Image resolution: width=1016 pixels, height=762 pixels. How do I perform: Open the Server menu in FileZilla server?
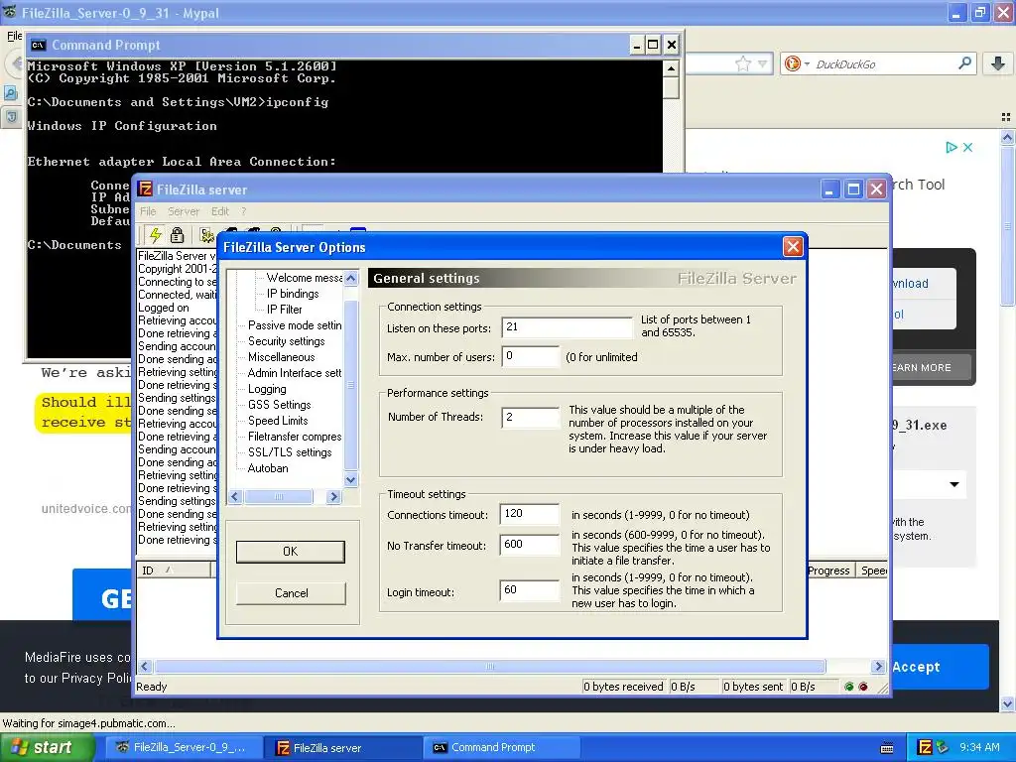(x=184, y=211)
